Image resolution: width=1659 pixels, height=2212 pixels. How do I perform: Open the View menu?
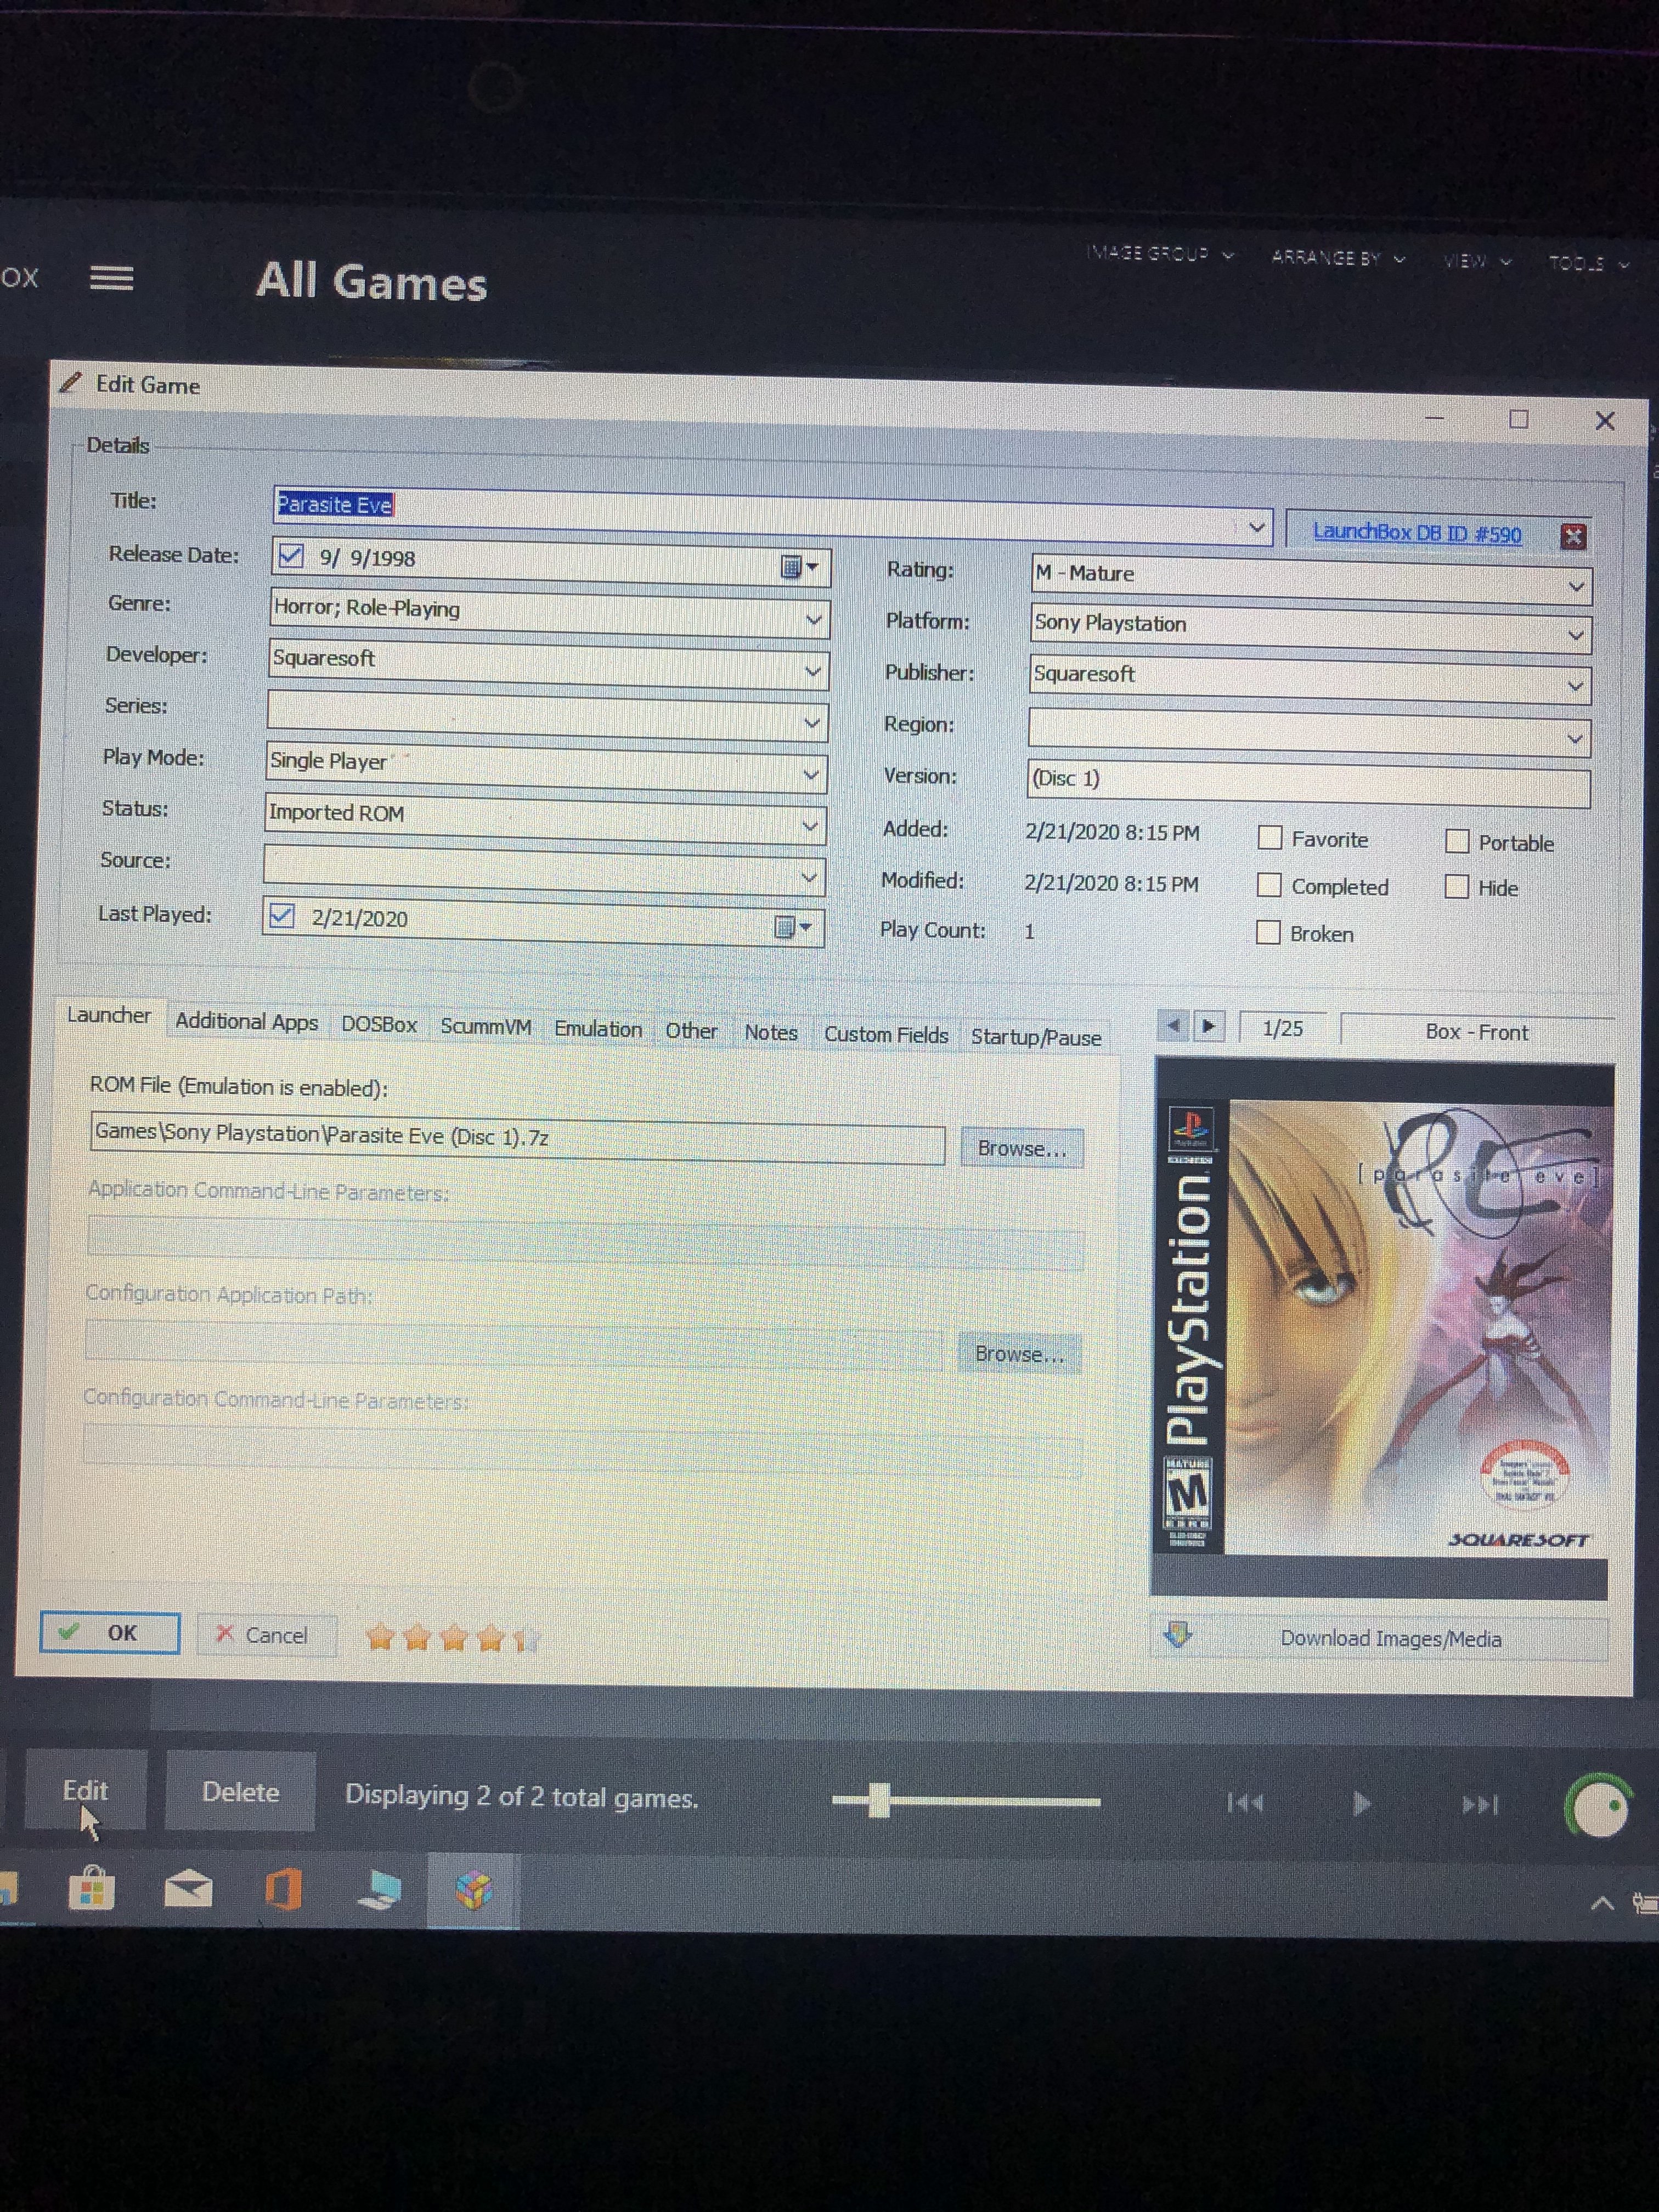pyautogui.click(x=1476, y=261)
